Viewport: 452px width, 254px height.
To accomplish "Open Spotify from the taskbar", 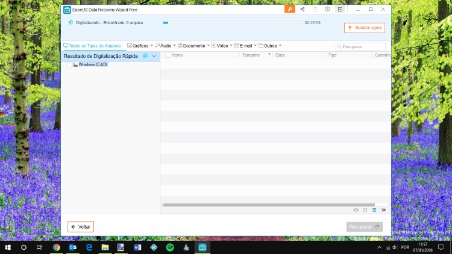I will (170, 247).
